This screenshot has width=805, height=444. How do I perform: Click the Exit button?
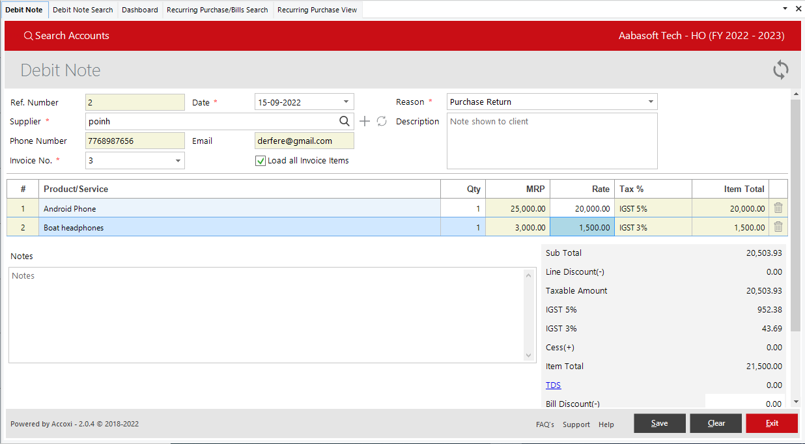coord(772,423)
